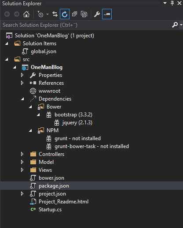Viewport: 183px width, 228px height.
Task: Click the Forward navigation arrow
Action: click(17, 14)
